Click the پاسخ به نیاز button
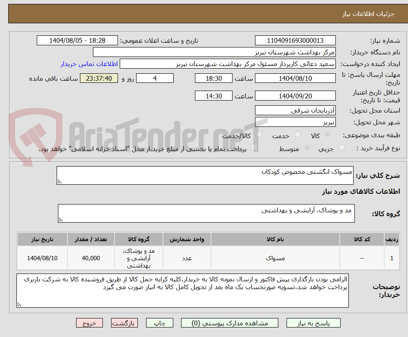Screen dimensions: 408x337 coord(313,323)
